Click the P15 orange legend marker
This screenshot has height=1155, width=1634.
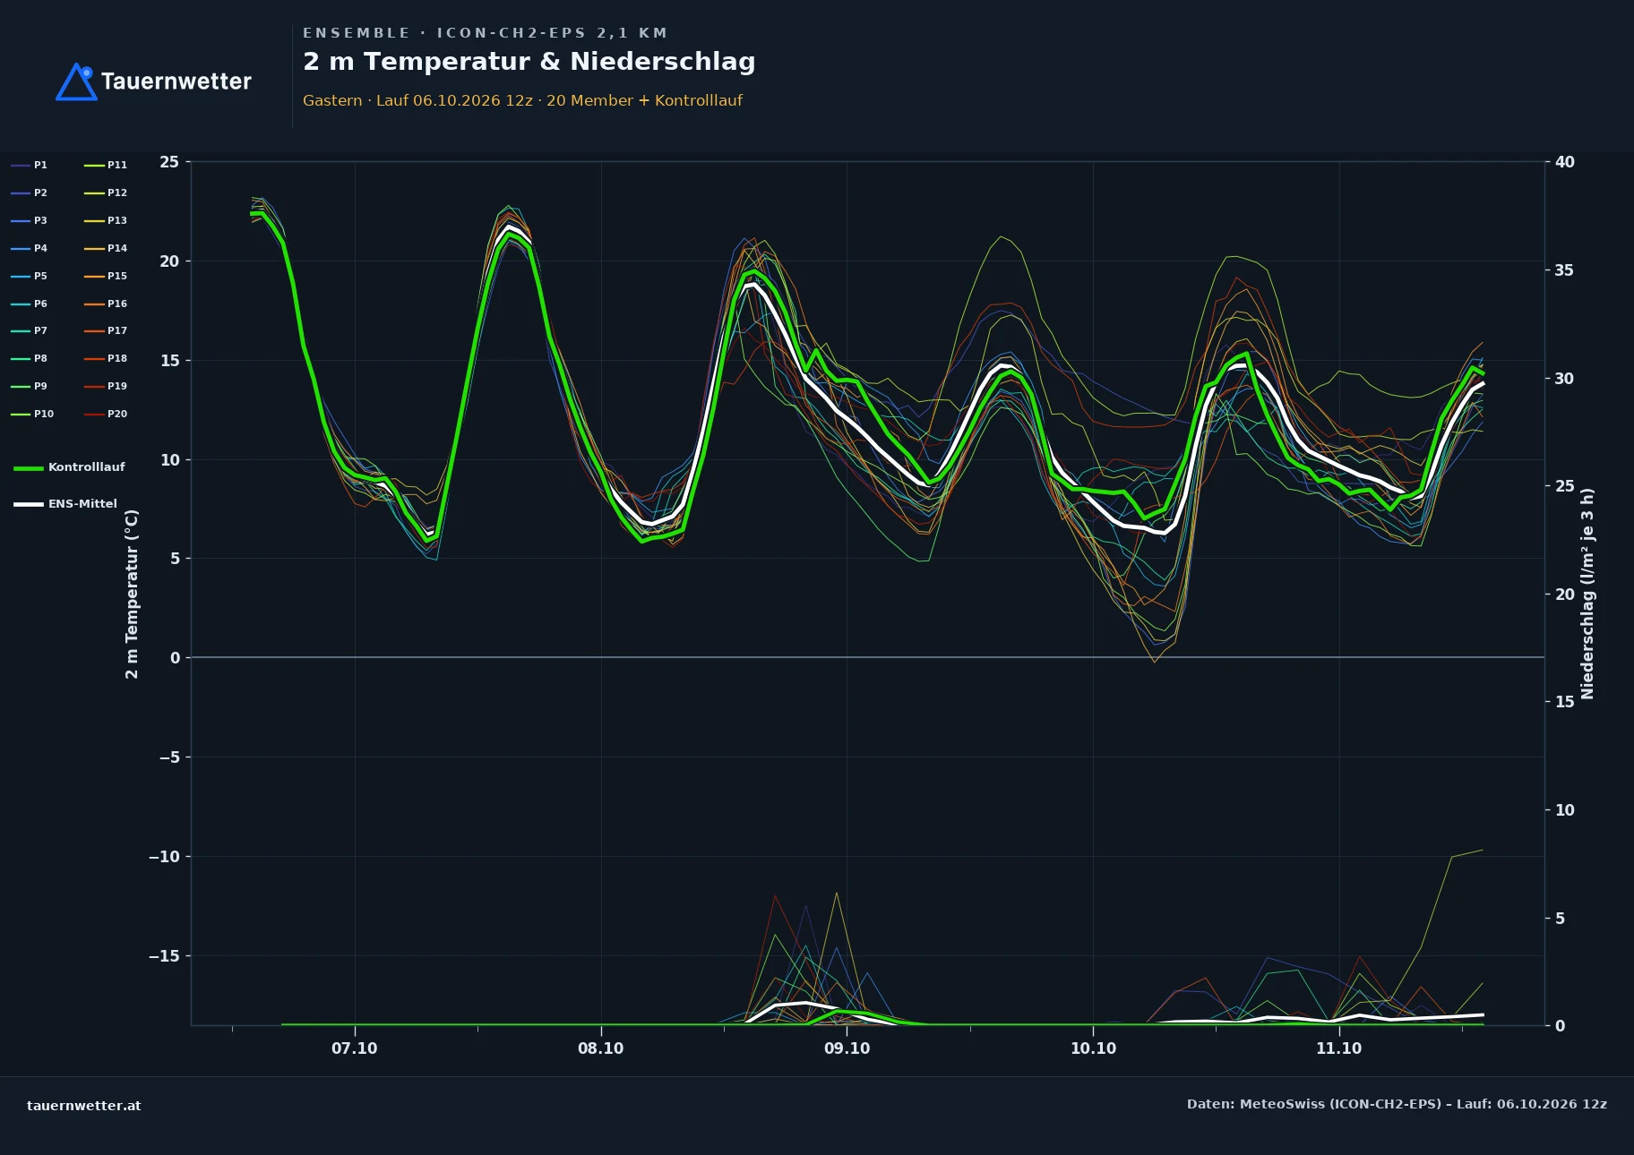(94, 276)
